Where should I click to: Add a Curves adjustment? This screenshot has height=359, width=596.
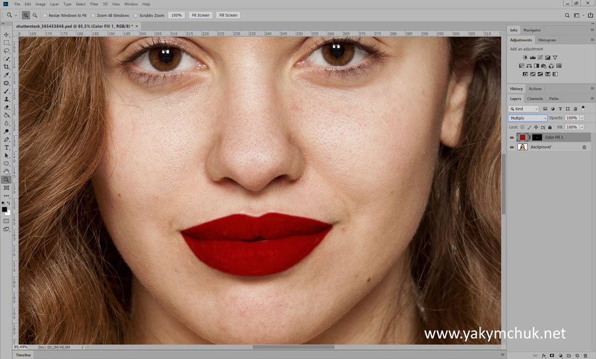(x=540, y=57)
